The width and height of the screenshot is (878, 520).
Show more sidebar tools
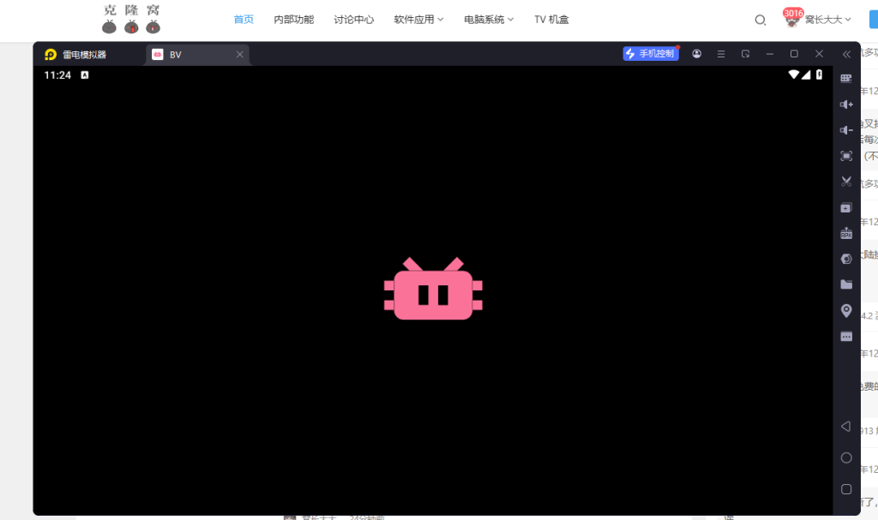coord(846,337)
